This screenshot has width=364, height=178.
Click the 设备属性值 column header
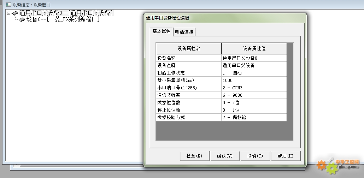(254, 48)
